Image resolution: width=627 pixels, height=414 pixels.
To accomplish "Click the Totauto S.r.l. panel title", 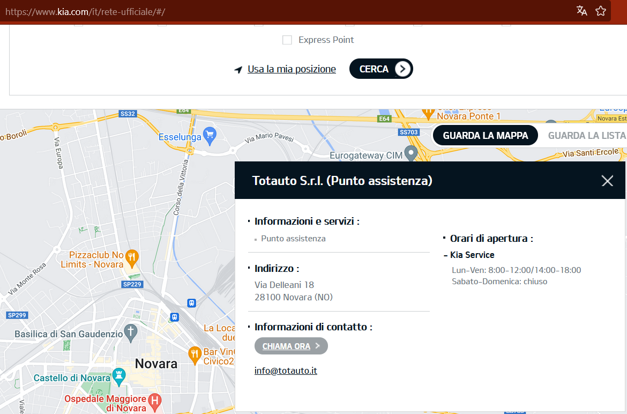I will pyautogui.click(x=342, y=181).
